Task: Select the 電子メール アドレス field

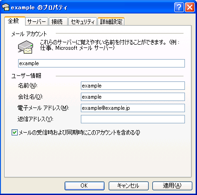Action: (133, 108)
